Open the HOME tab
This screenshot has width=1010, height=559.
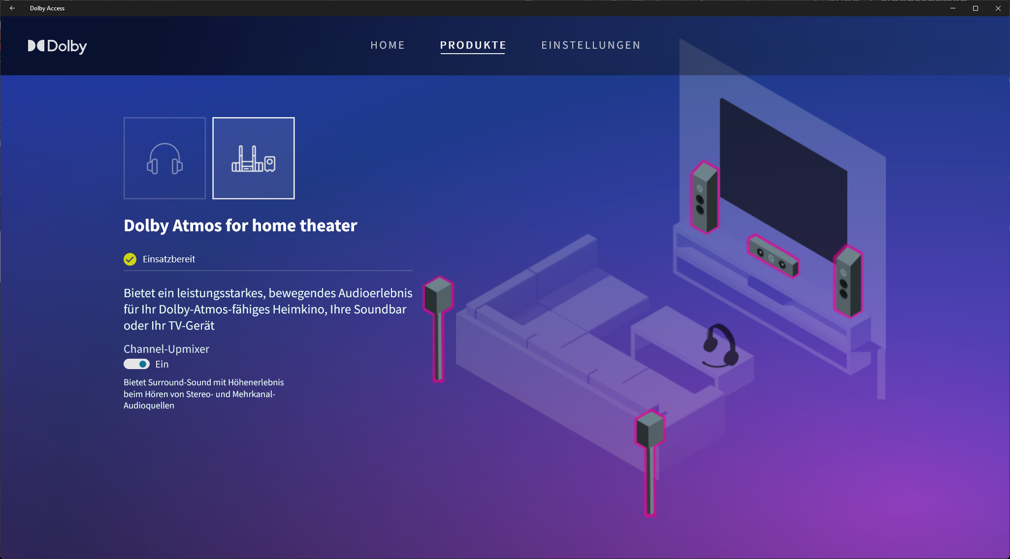[x=388, y=45]
